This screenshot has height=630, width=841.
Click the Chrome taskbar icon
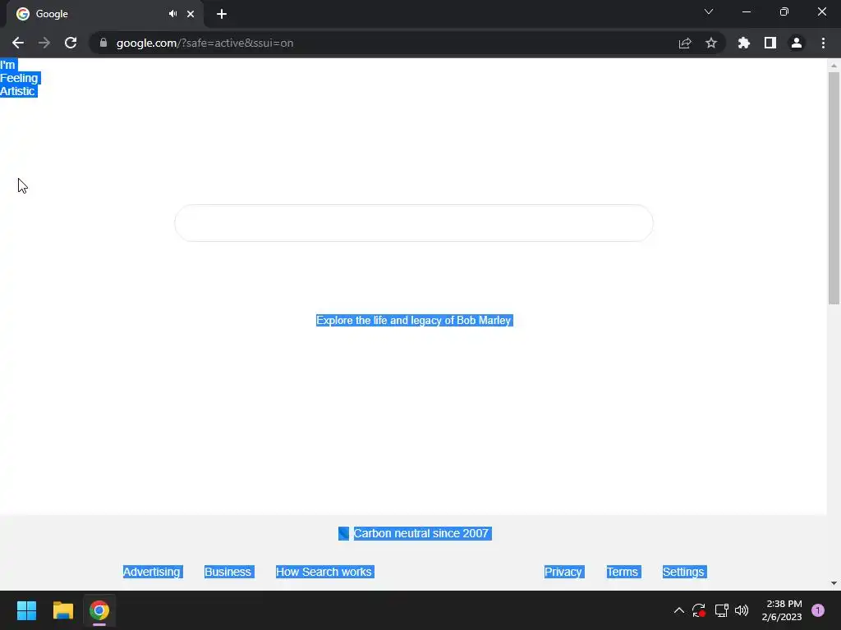tap(99, 610)
